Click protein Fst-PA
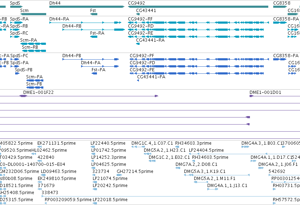The width and height of the screenshot is (300, 205). click(94, 73)
